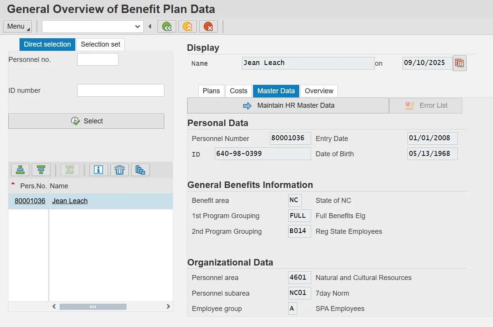Viewport: 493px width, 327px height.
Task: Open the calendar date picker icon
Action: click(459, 63)
